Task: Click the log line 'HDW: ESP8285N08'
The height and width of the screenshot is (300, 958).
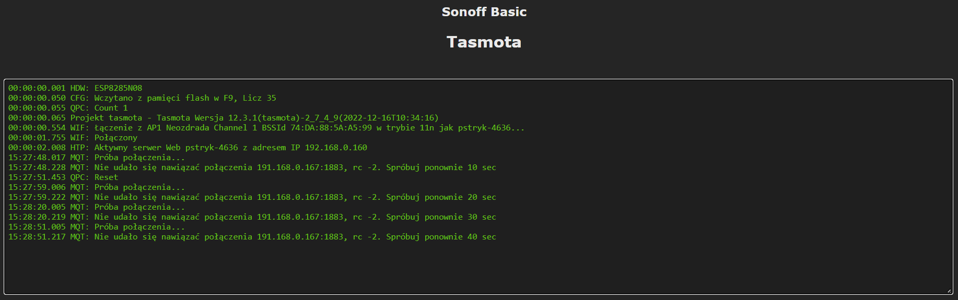Action: click(75, 88)
